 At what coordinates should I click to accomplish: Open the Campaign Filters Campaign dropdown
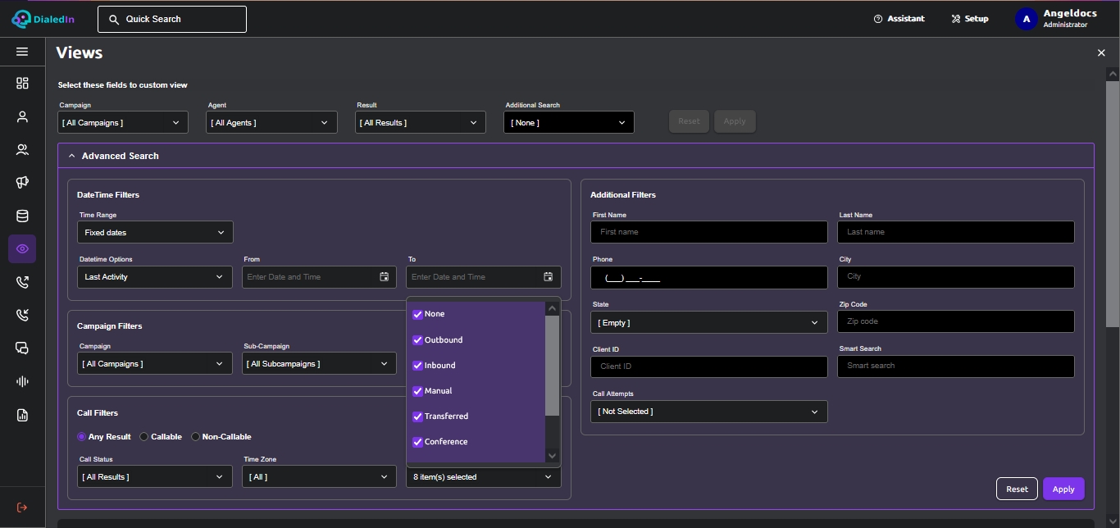coord(155,363)
